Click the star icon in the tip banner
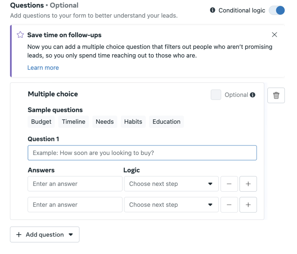 click(x=20, y=35)
